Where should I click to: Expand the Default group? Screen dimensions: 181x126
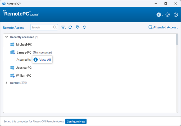click(7, 83)
